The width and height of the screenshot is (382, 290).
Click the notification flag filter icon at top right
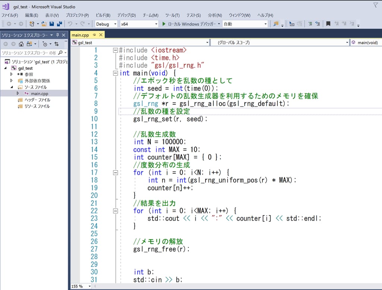click(376, 5)
